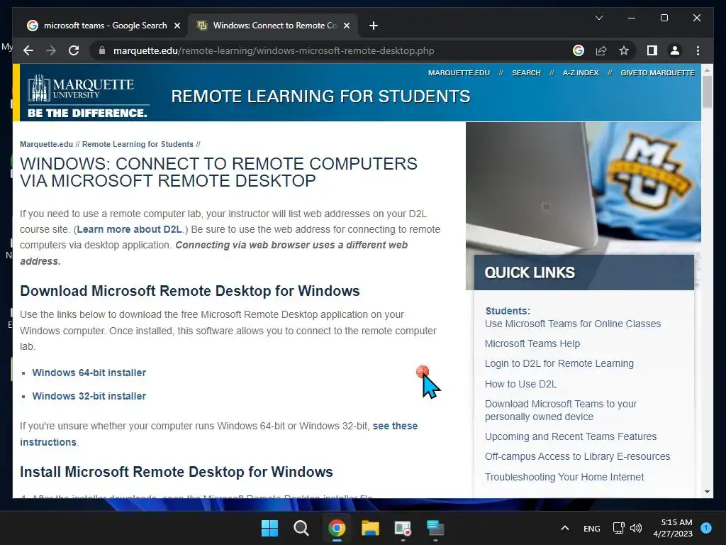
Task: Select the Windows: Connect to Remote tab
Action: 273,26
